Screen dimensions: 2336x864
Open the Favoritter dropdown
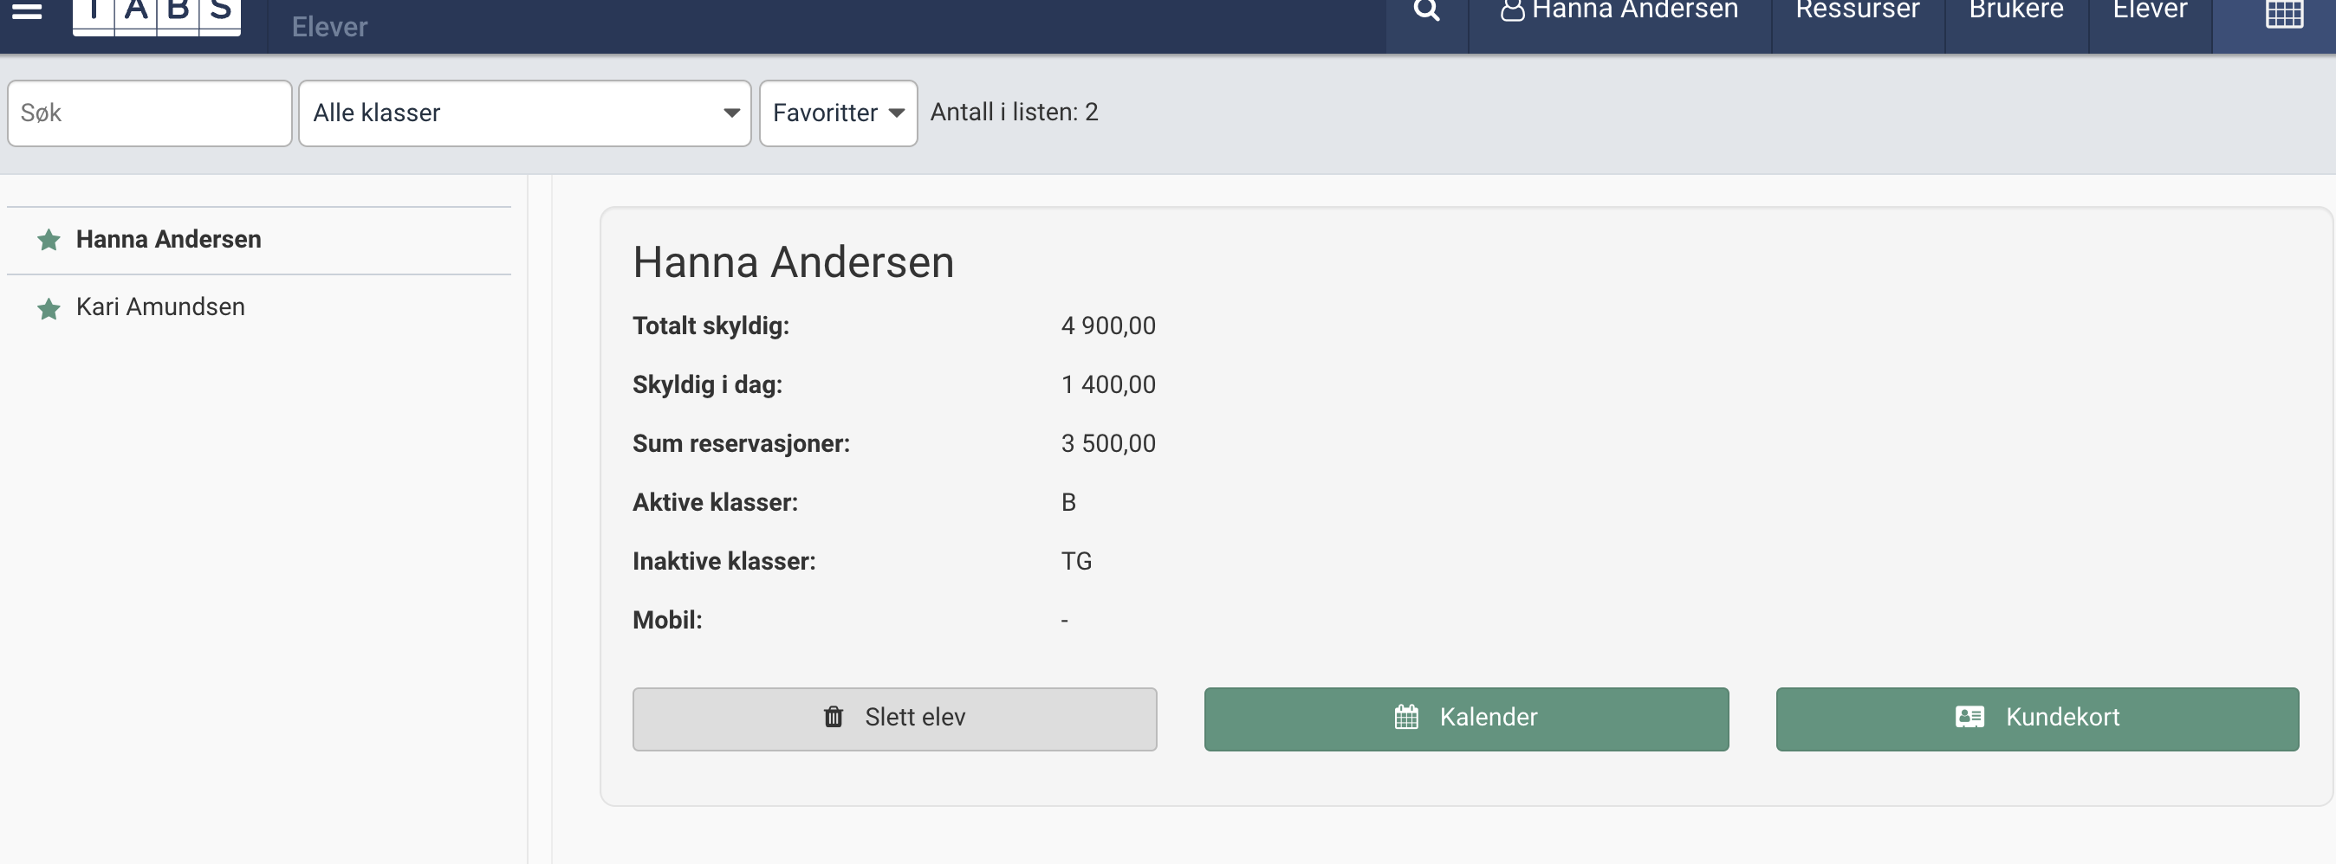pos(838,113)
